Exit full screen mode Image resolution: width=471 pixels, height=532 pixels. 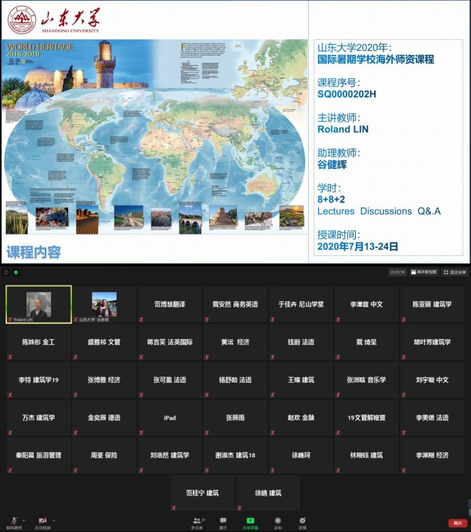(x=454, y=272)
